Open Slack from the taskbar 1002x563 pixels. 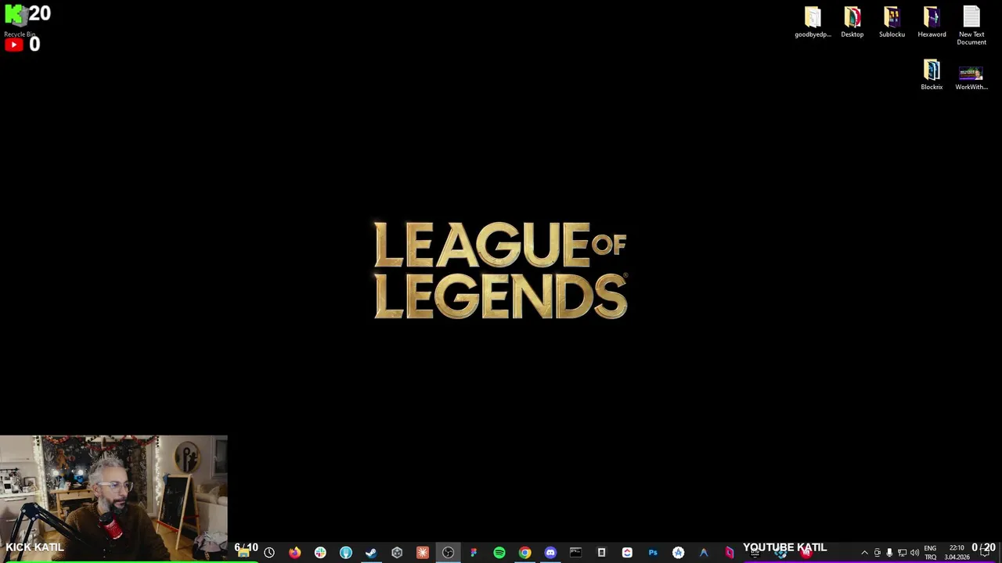coord(320,553)
